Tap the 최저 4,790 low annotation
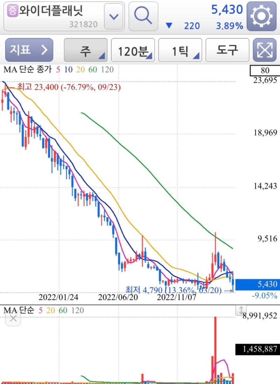 (174, 290)
